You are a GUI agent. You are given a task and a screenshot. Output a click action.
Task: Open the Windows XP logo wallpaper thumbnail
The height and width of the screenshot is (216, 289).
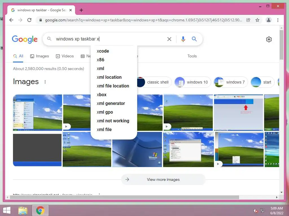137,153
